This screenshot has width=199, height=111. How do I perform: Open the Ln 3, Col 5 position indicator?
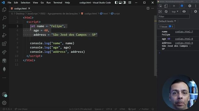pyautogui.click(x=81, y=109)
